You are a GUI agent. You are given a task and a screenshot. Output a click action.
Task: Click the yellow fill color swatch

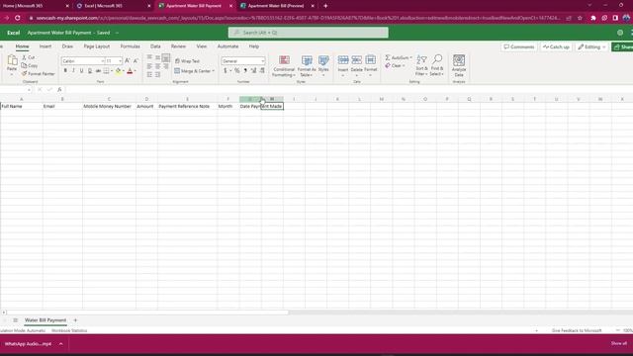(x=119, y=71)
